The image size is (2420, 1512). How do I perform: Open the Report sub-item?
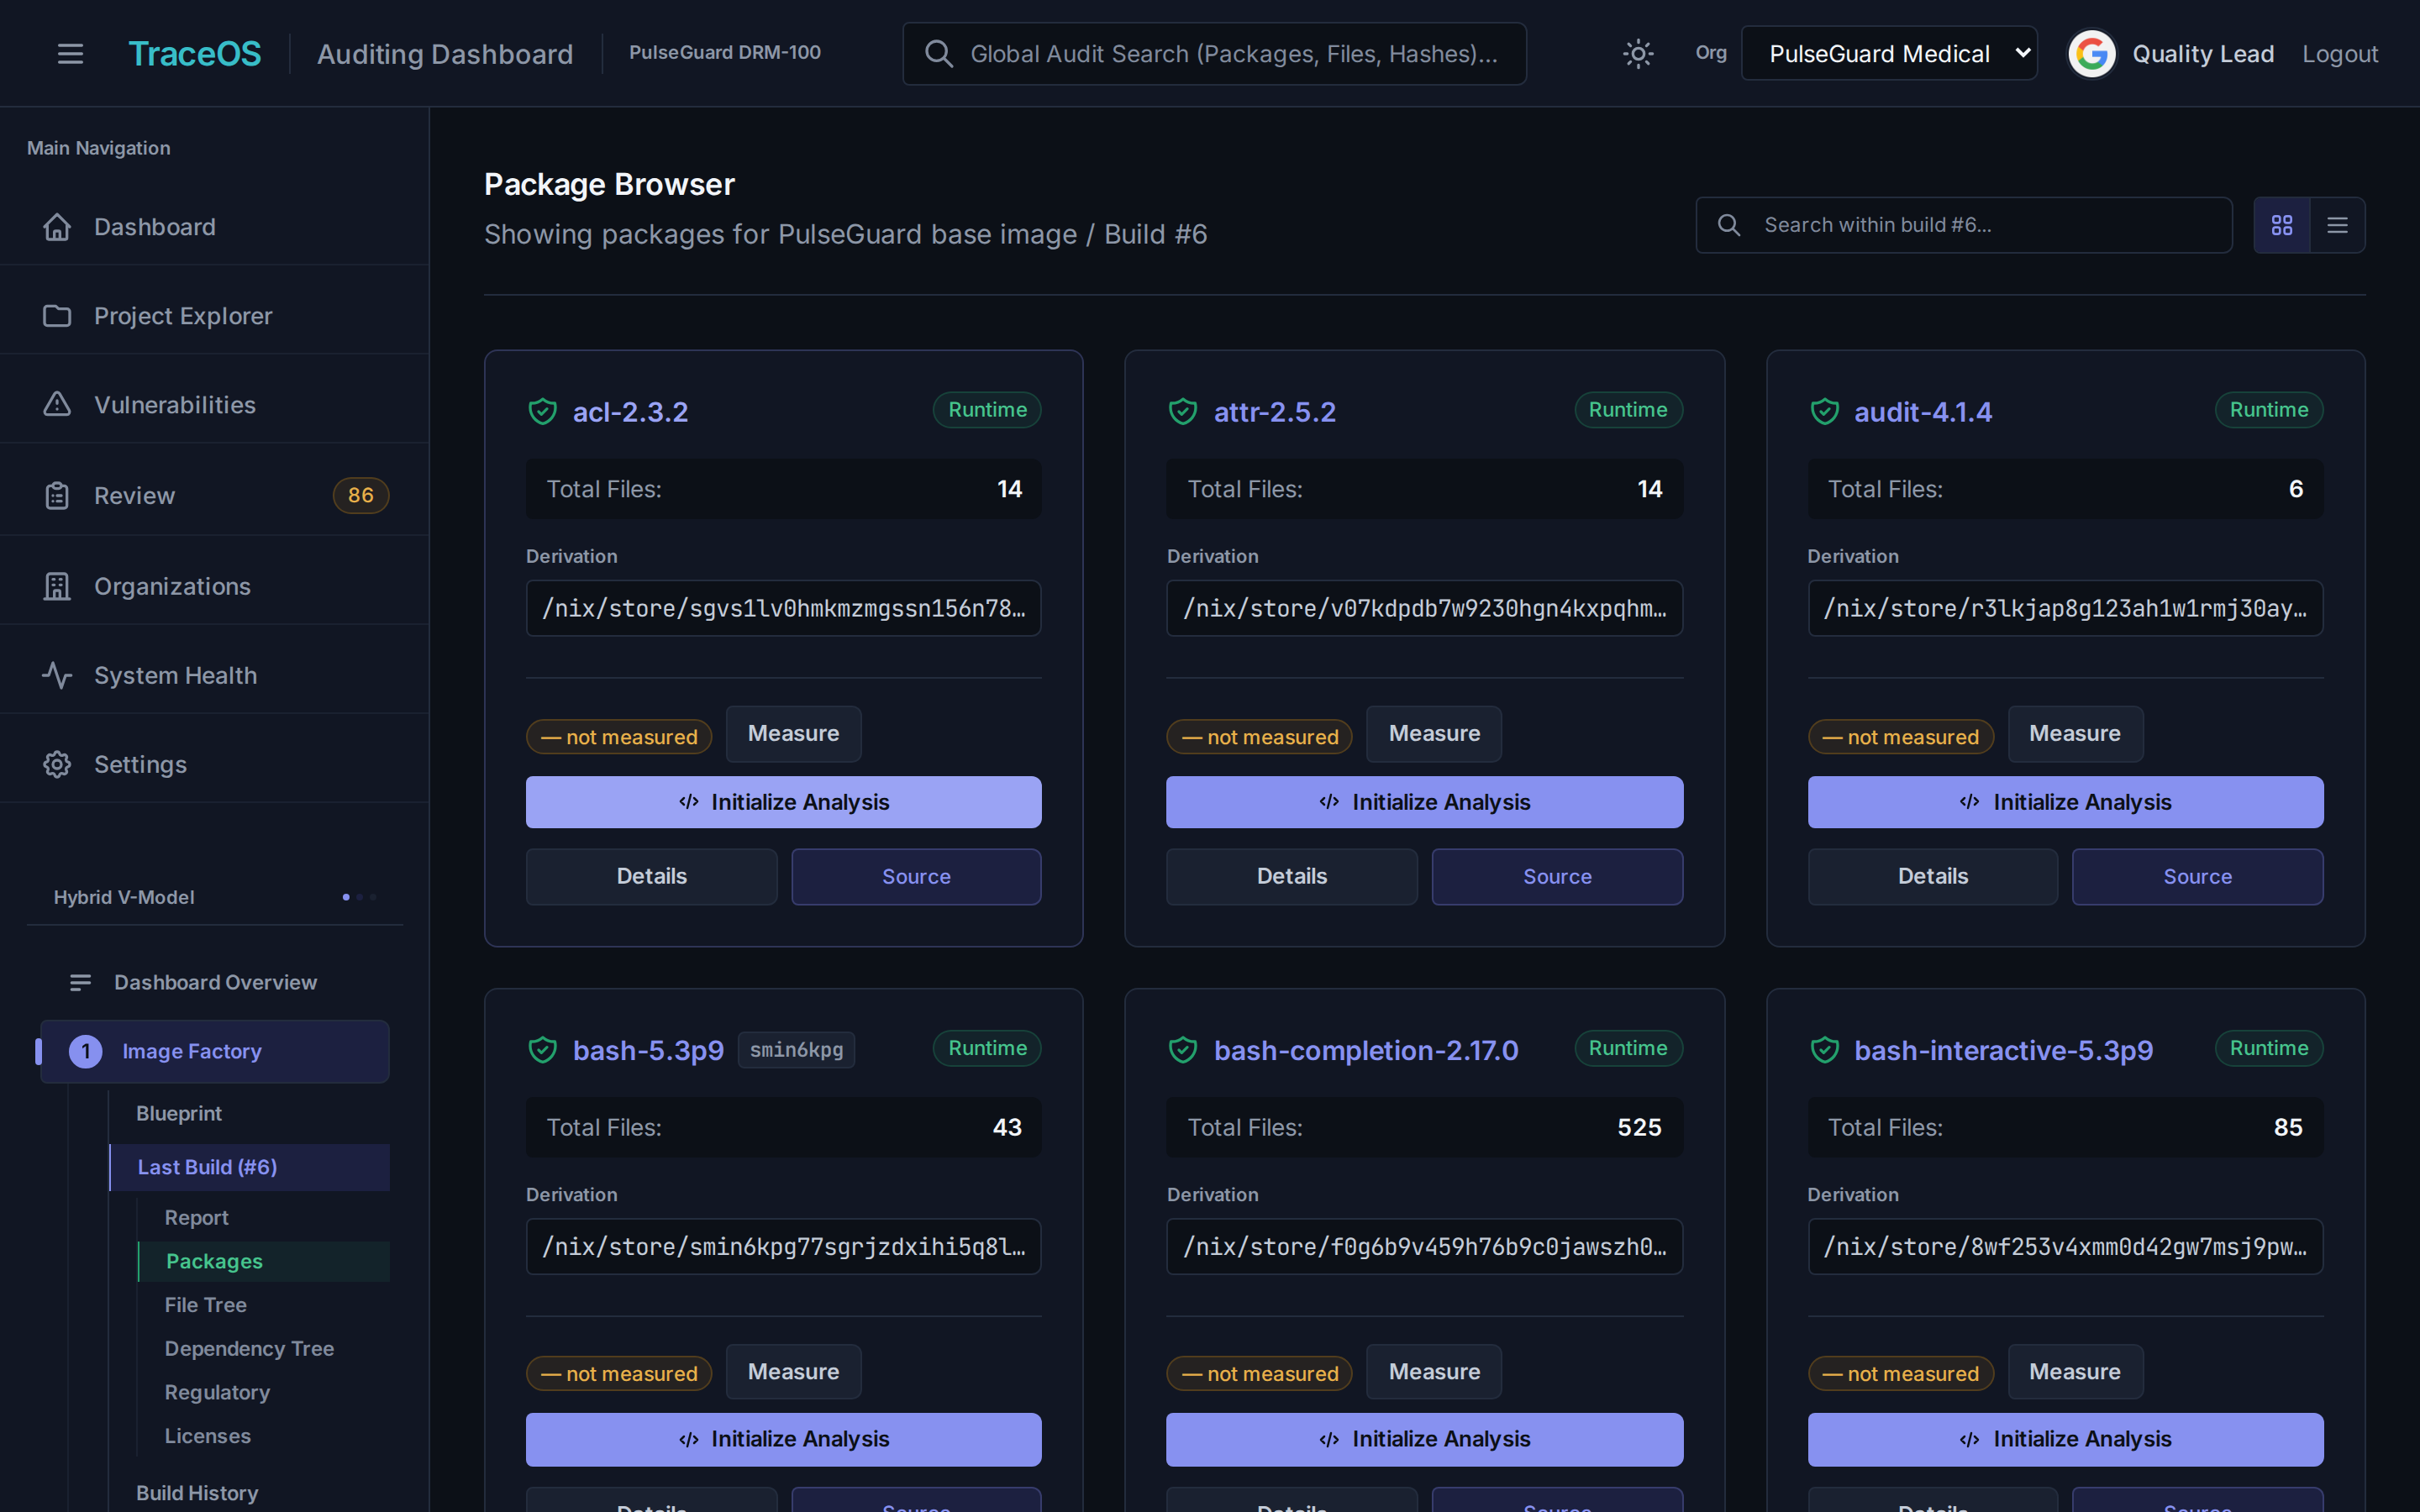click(196, 1218)
